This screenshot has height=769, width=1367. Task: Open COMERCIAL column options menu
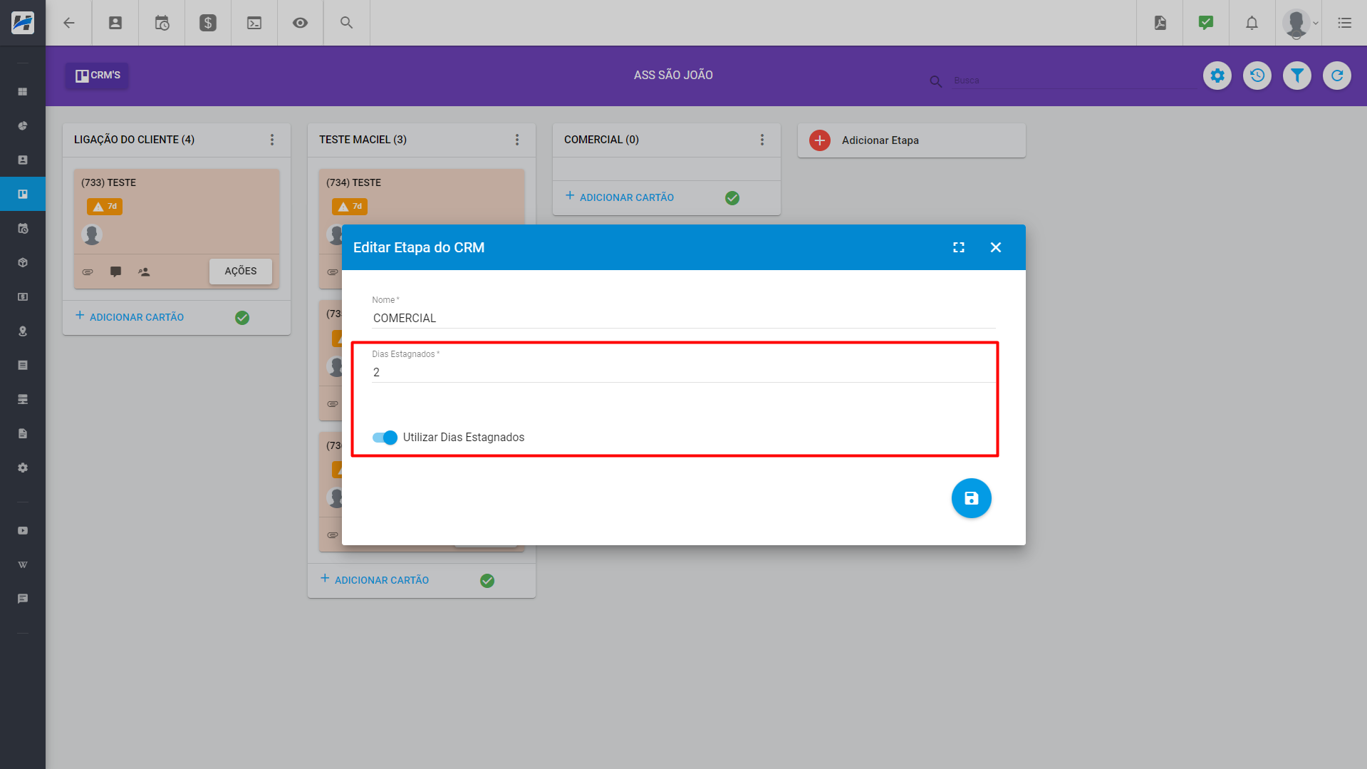[762, 140]
